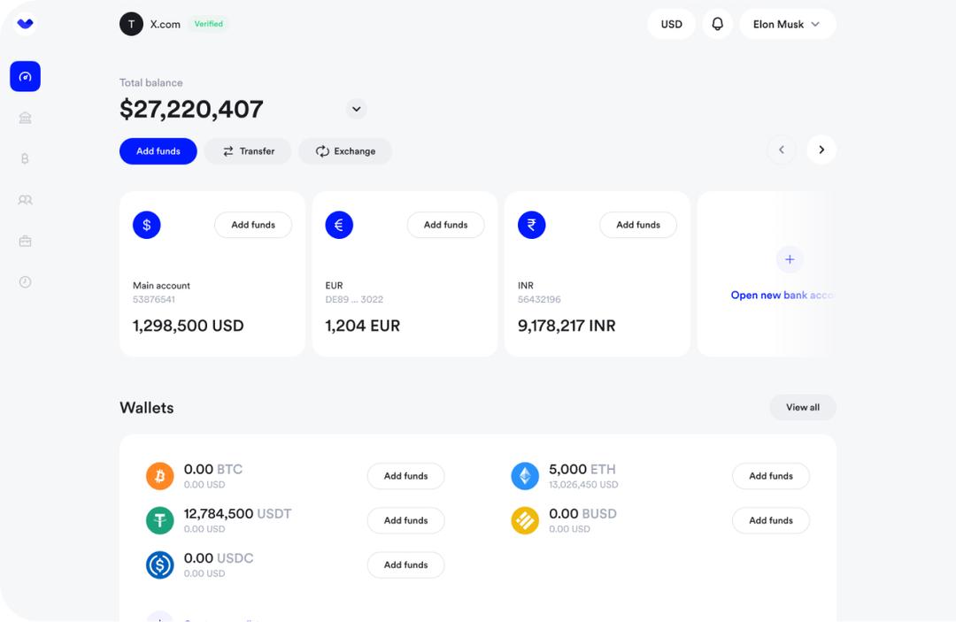Open notifications bell icon
The image size is (956, 622).
coord(717,24)
